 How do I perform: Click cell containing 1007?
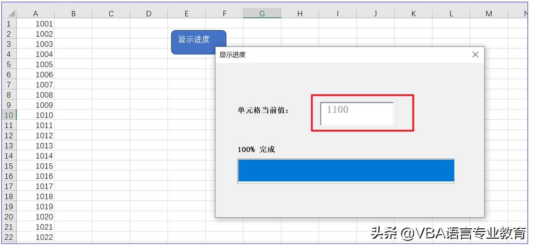pyautogui.click(x=36, y=85)
